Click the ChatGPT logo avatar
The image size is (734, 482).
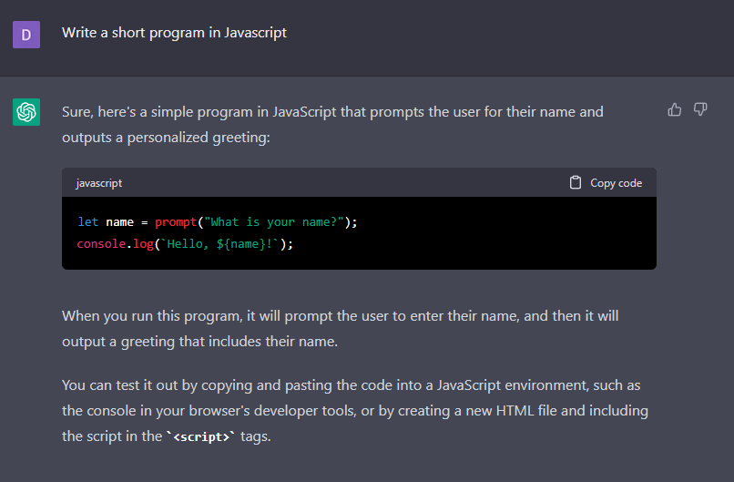pos(26,112)
